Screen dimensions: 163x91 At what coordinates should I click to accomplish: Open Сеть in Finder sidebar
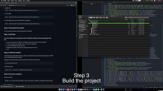[81, 38]
